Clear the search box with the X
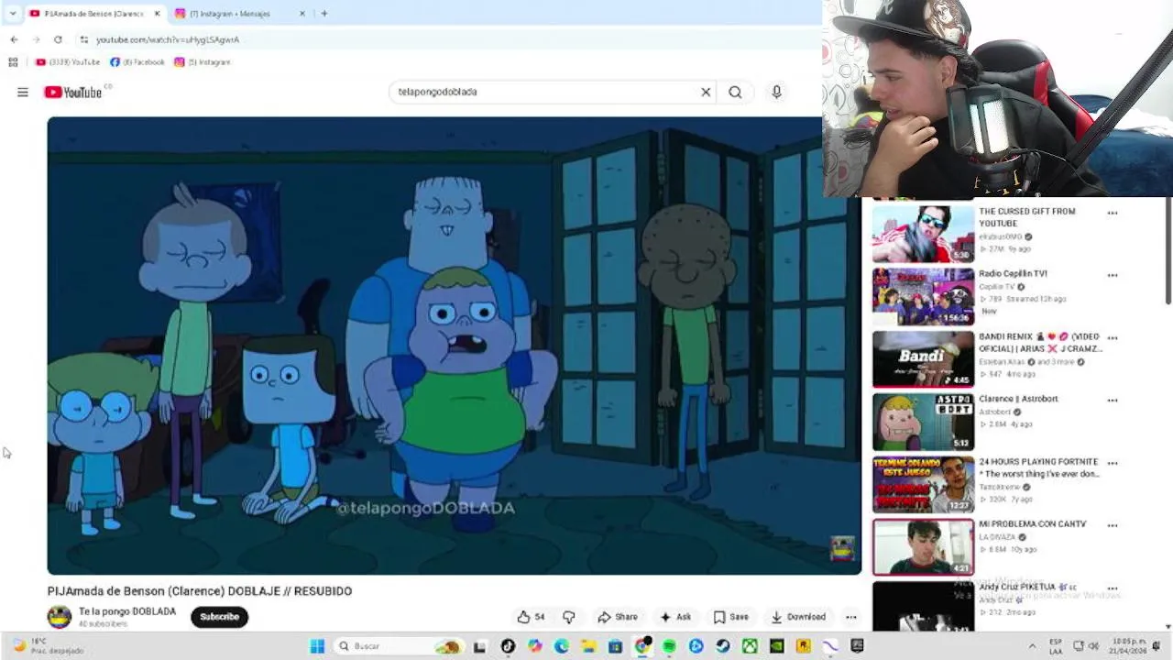This screenshot has height=660, width=1173. (706, 92)
